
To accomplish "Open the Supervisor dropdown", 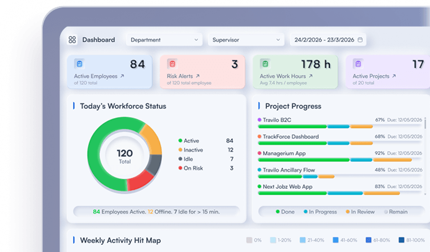I will point(246,40).
